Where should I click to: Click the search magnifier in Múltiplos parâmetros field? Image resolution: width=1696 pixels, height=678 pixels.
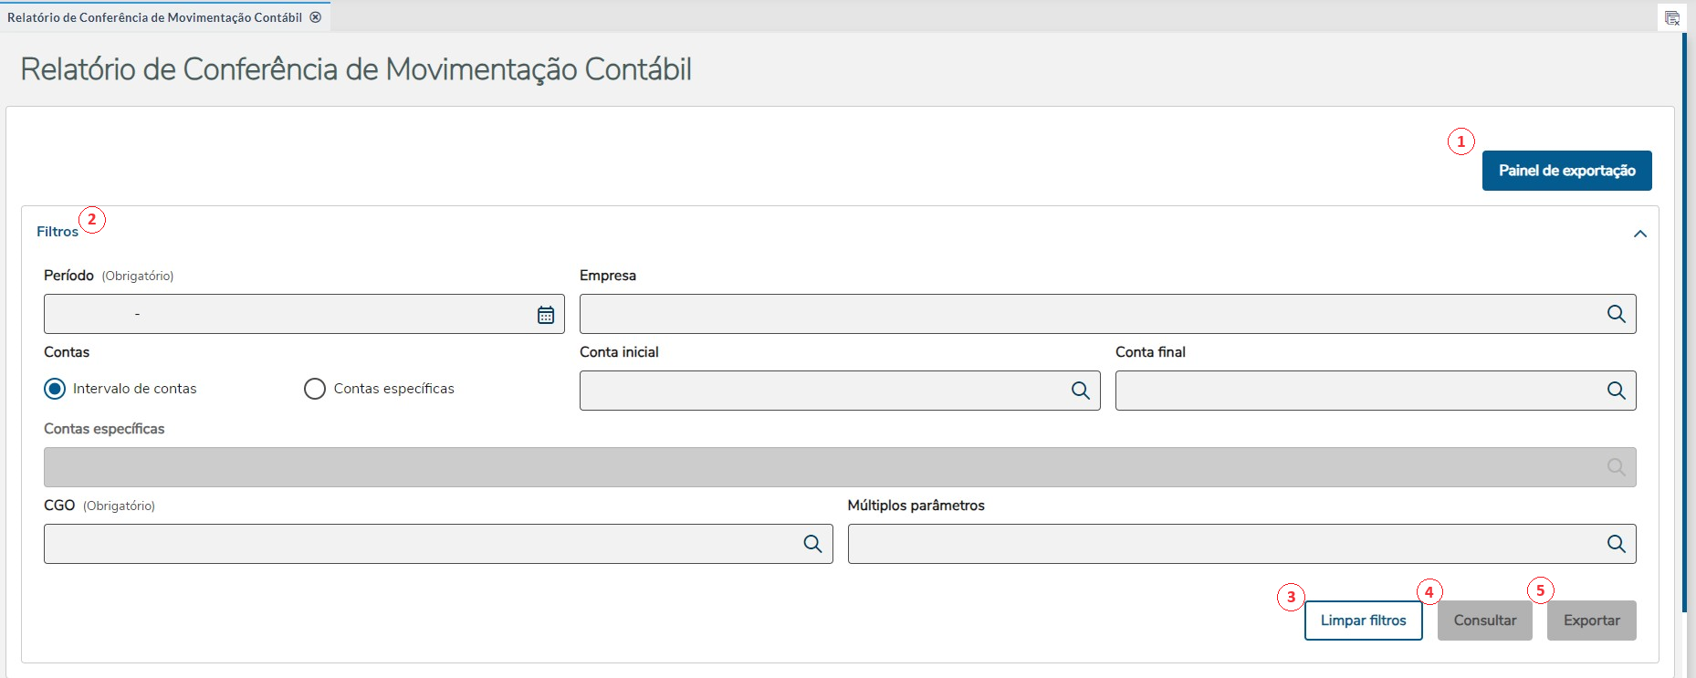point(1616,544)
